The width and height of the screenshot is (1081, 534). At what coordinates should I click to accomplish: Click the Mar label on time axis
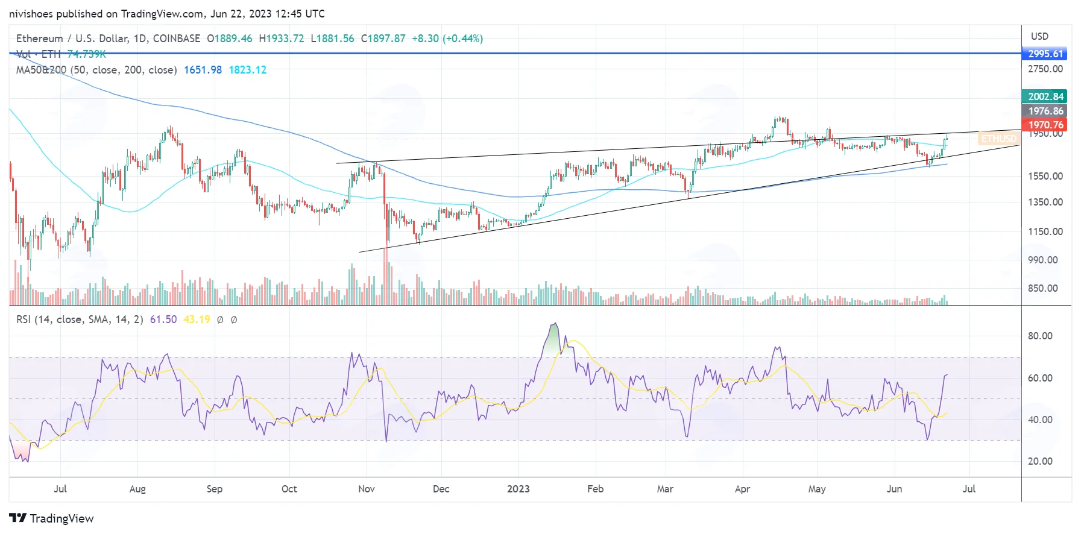click(x=665, y=489)
